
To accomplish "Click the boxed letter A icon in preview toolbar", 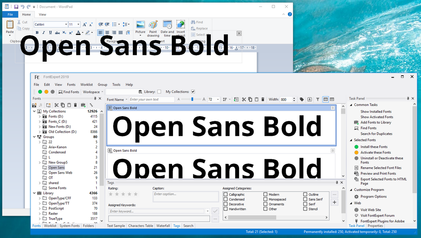I will 309,99.
